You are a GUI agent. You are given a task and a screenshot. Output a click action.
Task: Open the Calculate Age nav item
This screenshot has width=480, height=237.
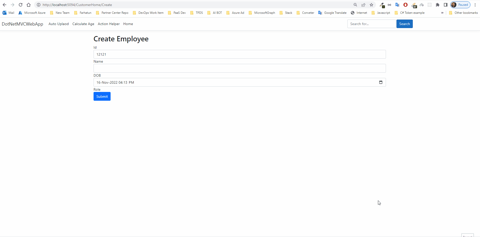83,24
